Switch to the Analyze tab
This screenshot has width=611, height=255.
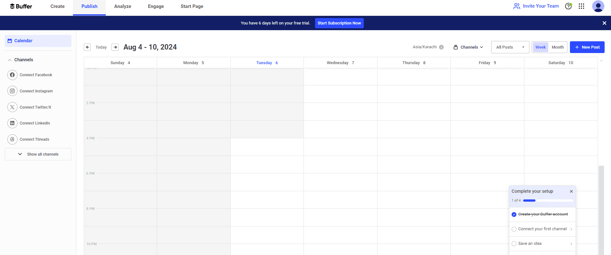tap(123, 6)
